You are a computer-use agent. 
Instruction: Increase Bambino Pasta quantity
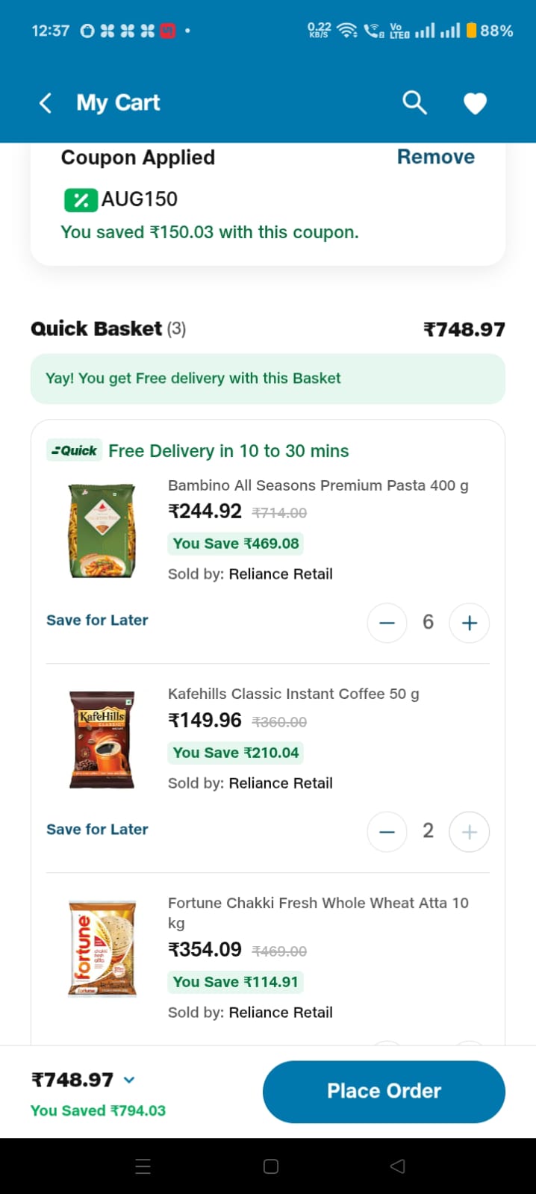[470, 623]
